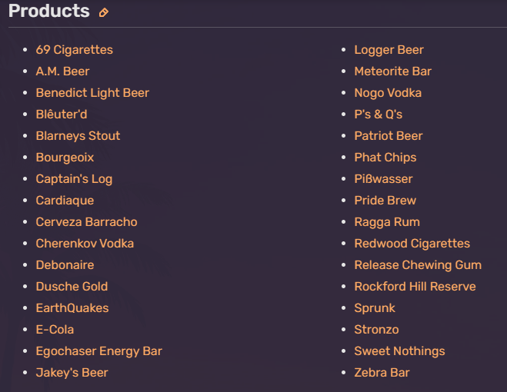This screenshot has width=507, height=392.
Task: Open the Logger Beer link
Action: (389, 50)
